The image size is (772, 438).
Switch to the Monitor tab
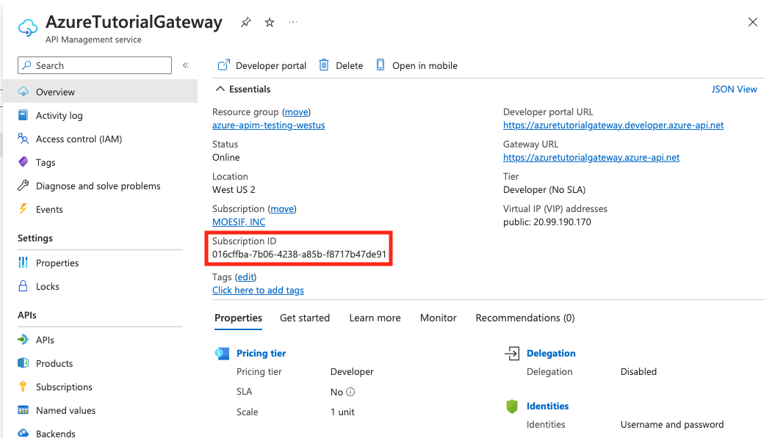click(439, 318)
